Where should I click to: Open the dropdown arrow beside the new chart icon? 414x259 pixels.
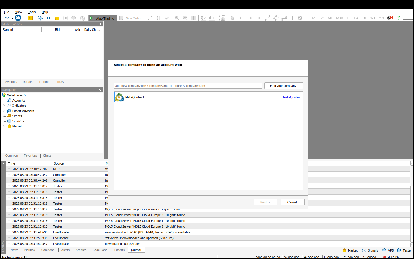tap(12, 18)
